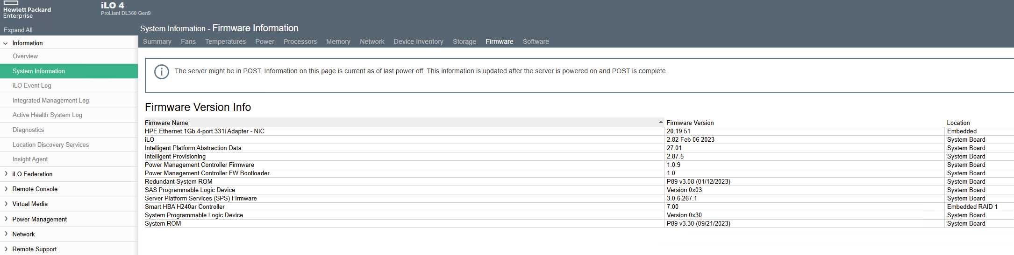Open the Device Inventory tab

coord(418,41)
